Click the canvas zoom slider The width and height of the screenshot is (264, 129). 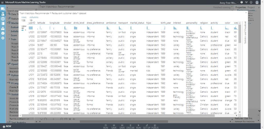coord(53,119)
